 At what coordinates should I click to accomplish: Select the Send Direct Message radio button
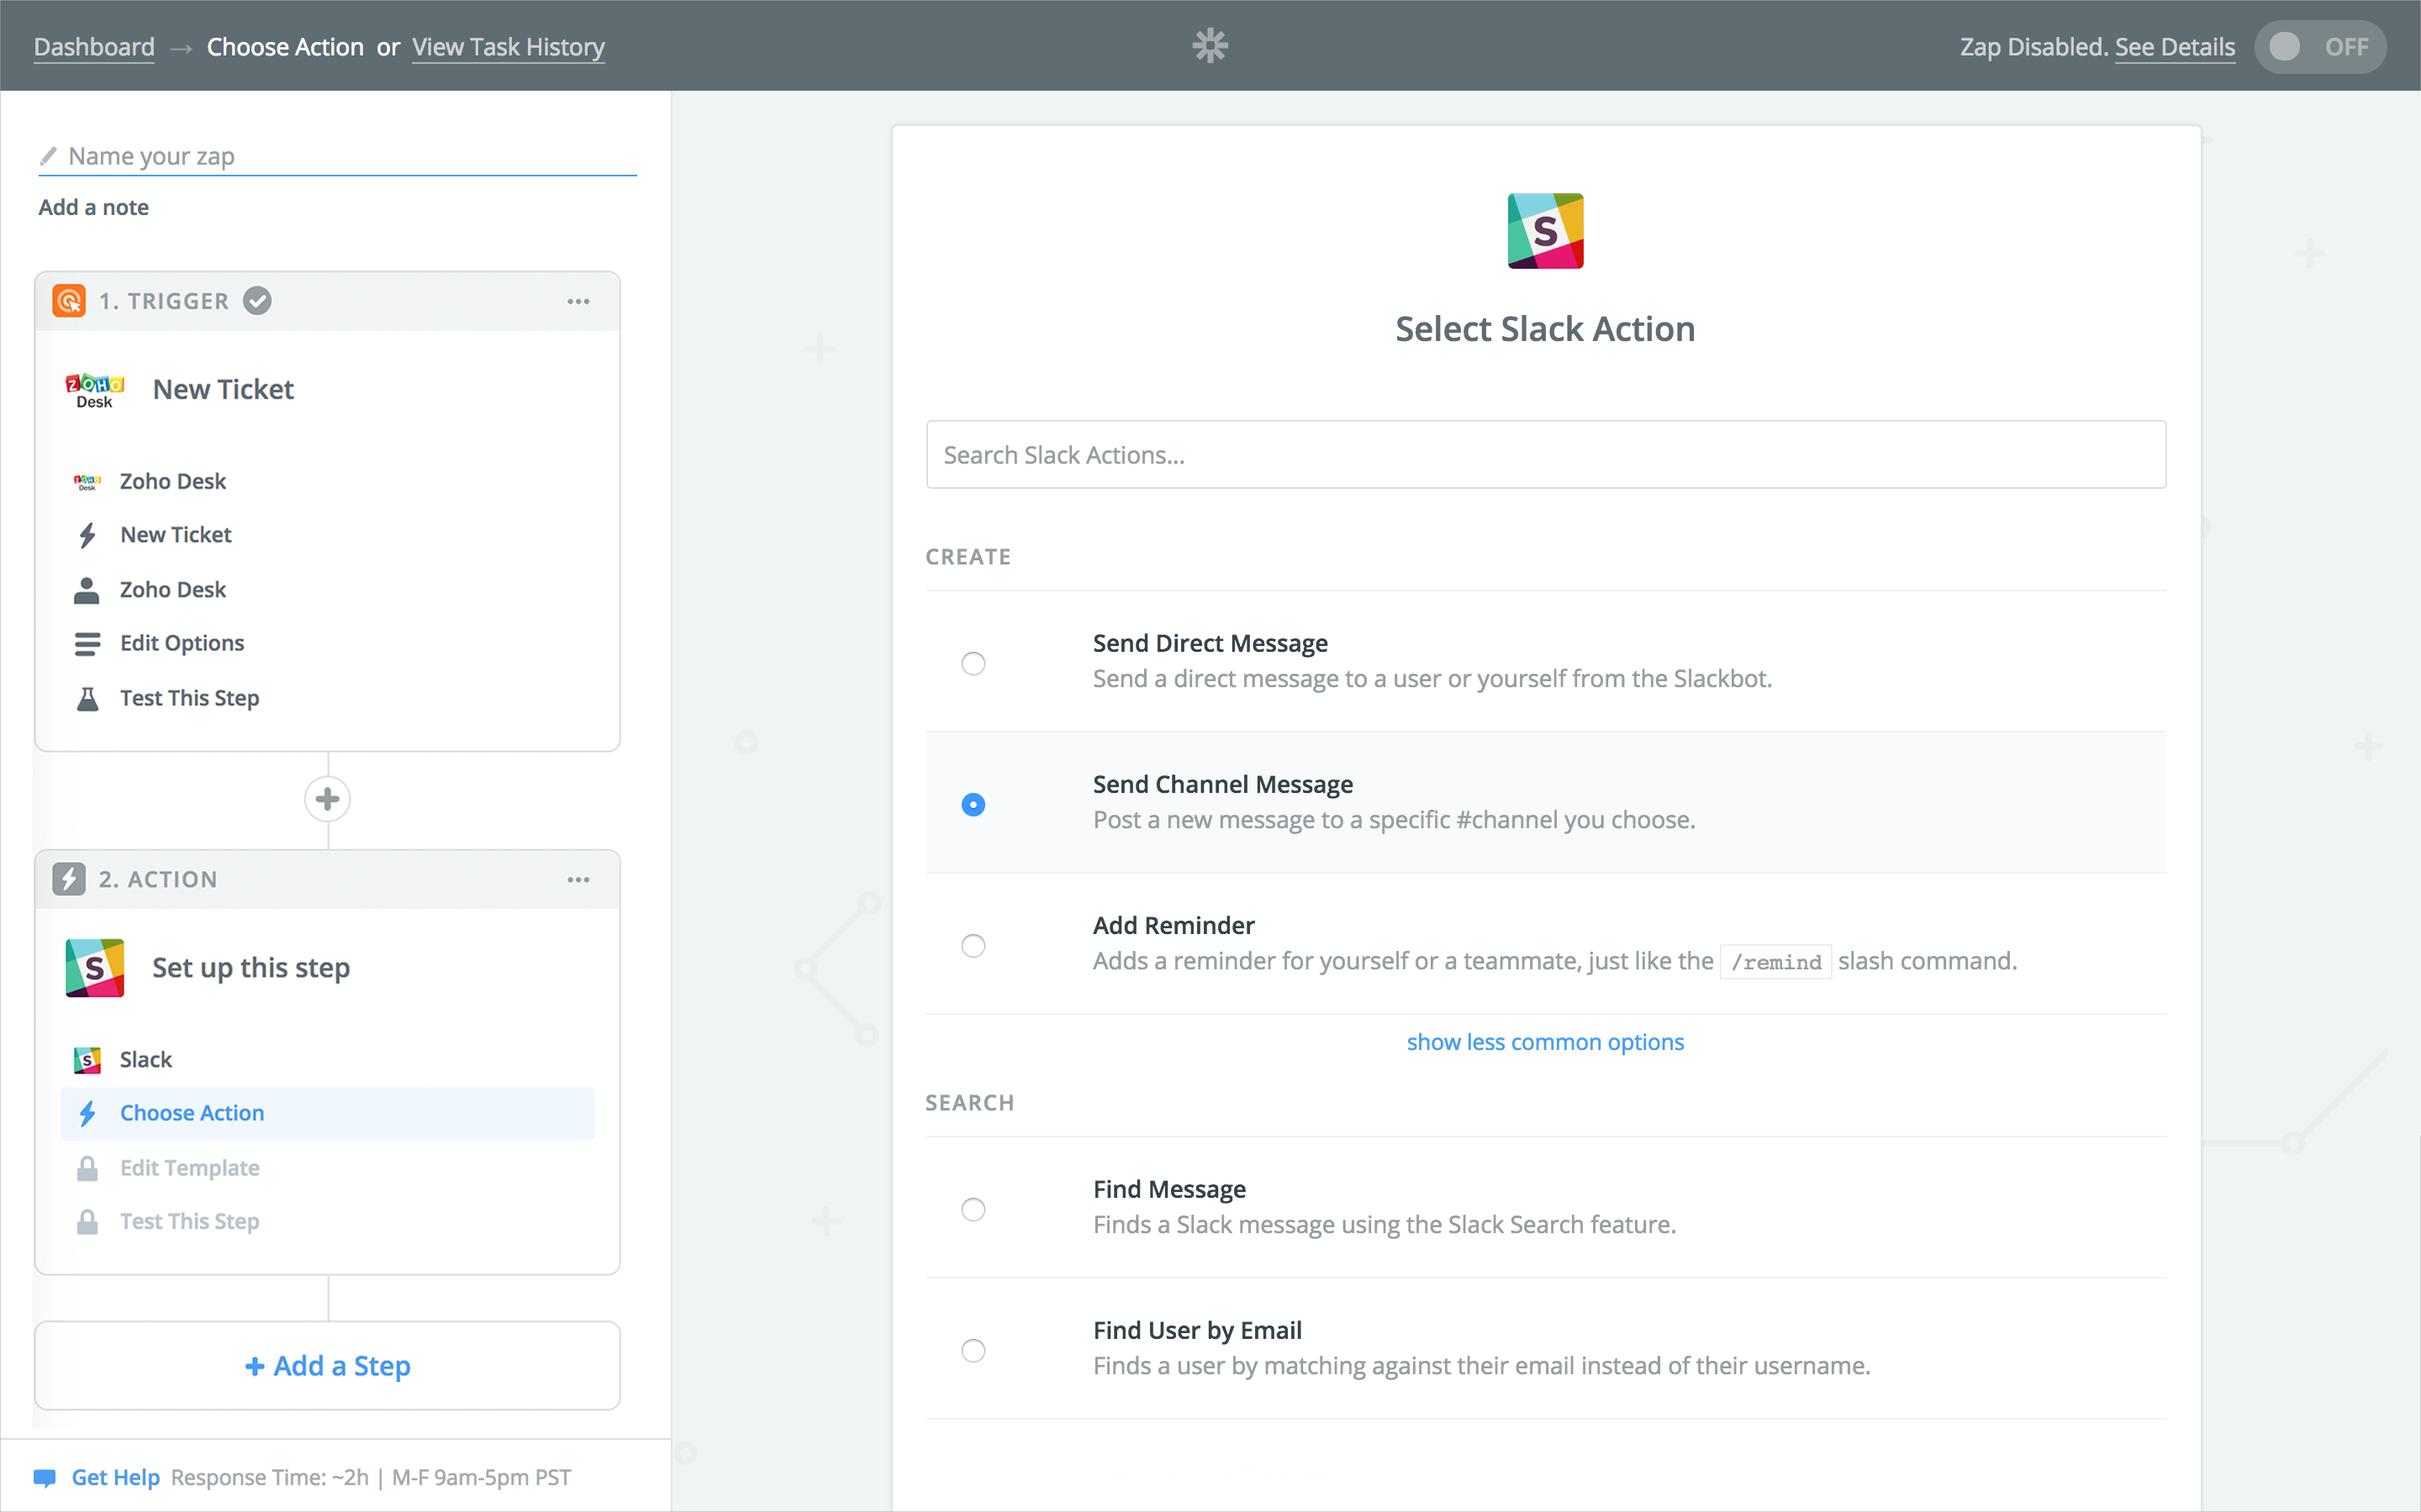tap(973, 663)
